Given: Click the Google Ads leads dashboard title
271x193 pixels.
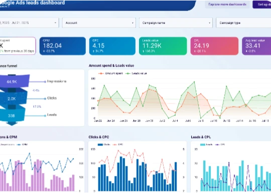Looking at the screenshot, I should click(x=32, y=3).
